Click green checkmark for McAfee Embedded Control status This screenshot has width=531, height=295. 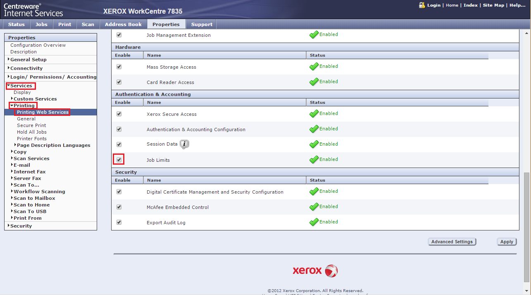[x=314, y=207]
